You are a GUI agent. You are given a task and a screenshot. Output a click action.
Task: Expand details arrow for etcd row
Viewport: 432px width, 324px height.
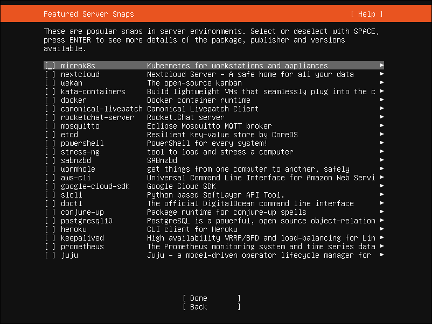[381, 135]
